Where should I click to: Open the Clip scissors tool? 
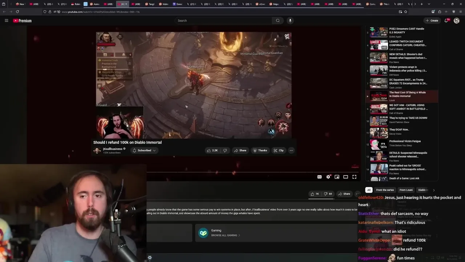[x=279, y=150]
